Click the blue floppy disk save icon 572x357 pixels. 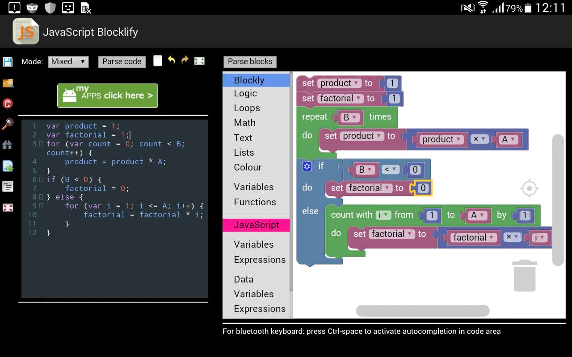[8, 62]
